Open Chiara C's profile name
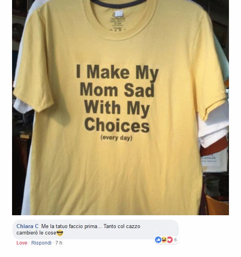The width and height of the screenshot is (241, 257). pyautogui.click(x=27, y=226)
